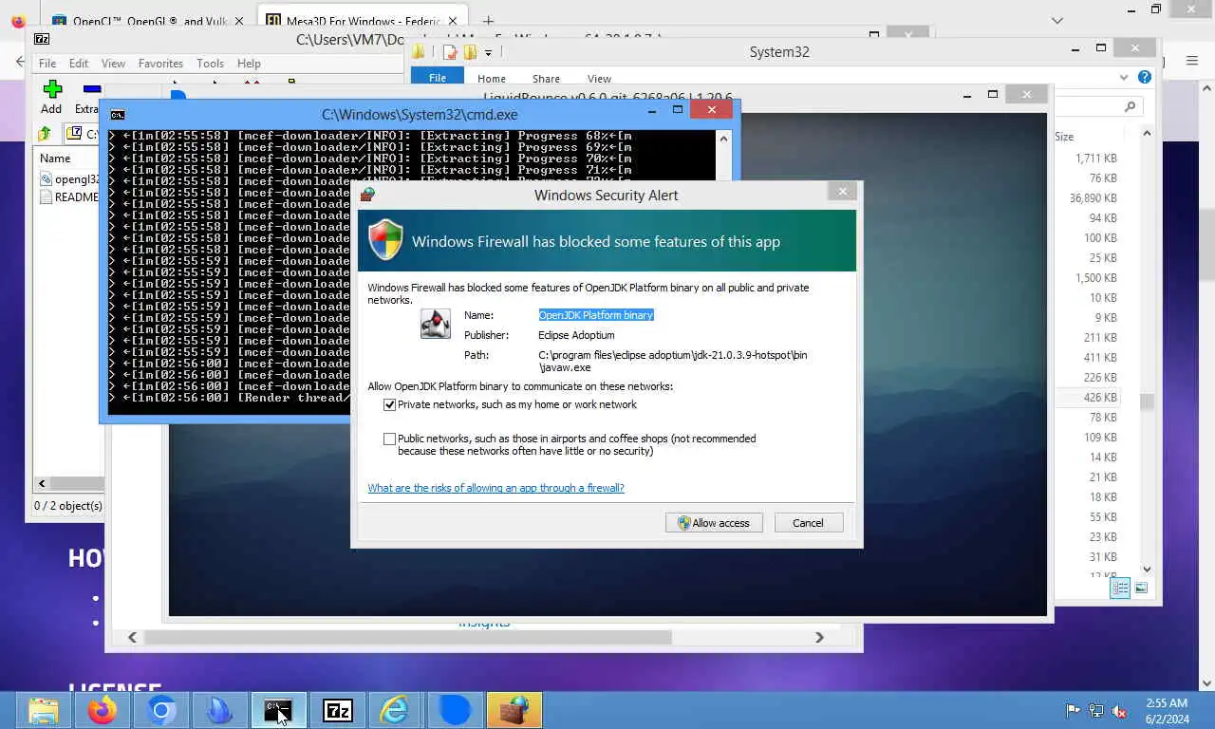The width and height of the screenshot is (1215, 729).
Task: Open a new browser tab
Action: (488, 20)
